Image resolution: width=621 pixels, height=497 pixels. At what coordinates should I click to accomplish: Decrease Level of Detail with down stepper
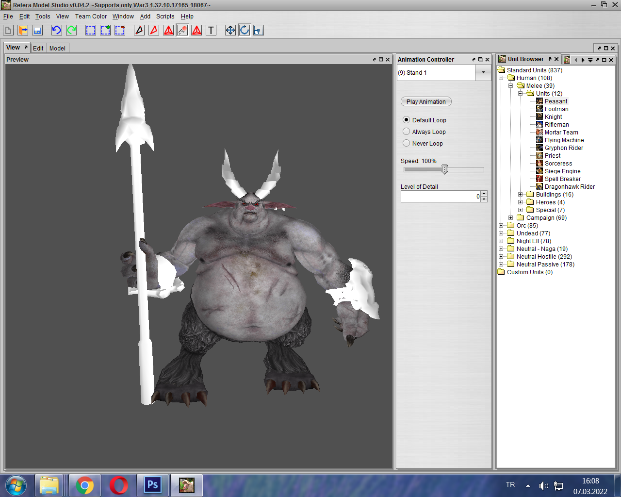[484, 199]
